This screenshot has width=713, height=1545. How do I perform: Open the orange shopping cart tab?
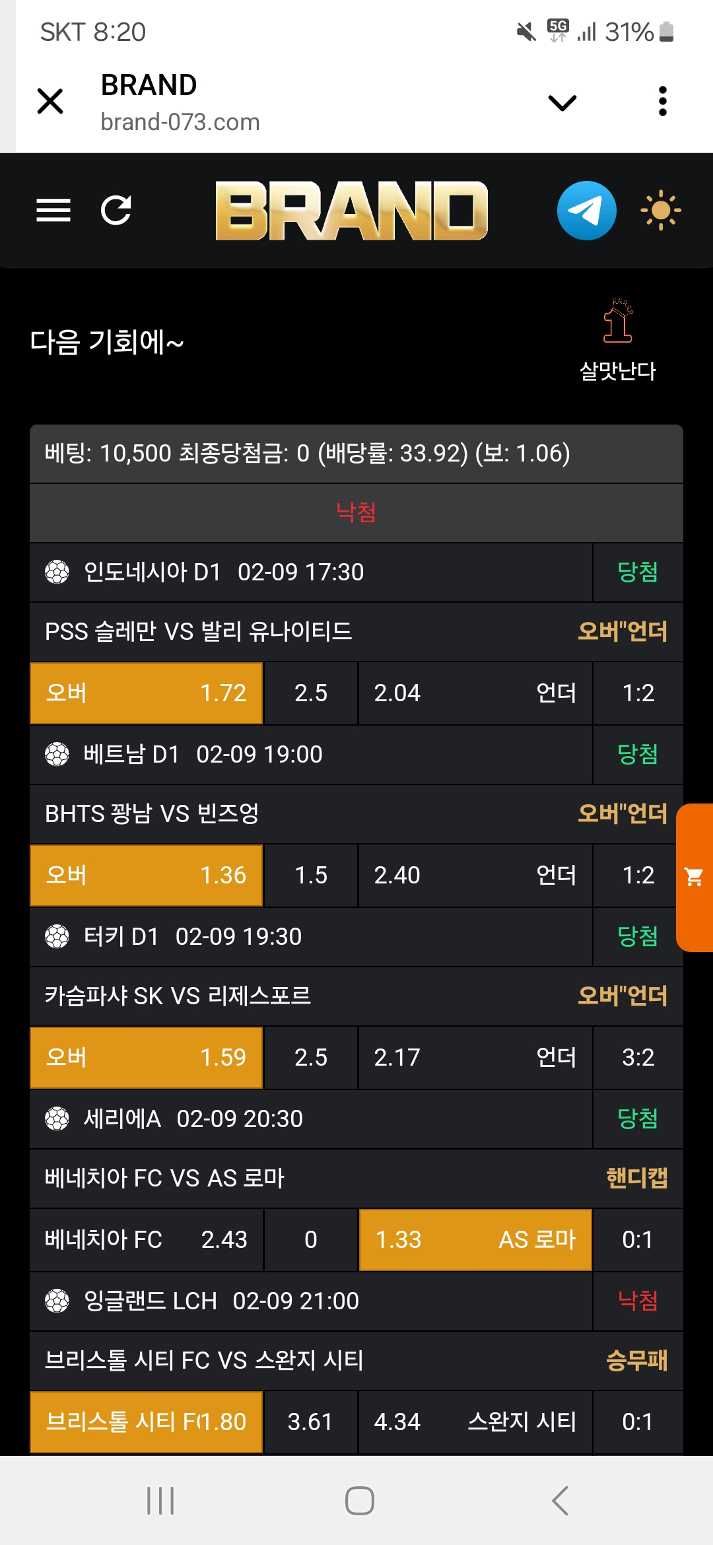pyautogui.click(x=695, y=877)
